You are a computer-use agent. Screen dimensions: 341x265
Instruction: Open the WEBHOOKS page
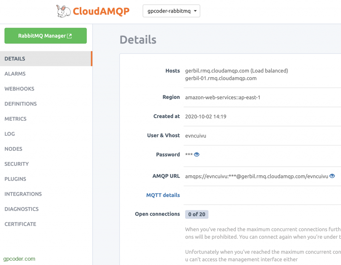pyautogui.click(x=19, y=89)
